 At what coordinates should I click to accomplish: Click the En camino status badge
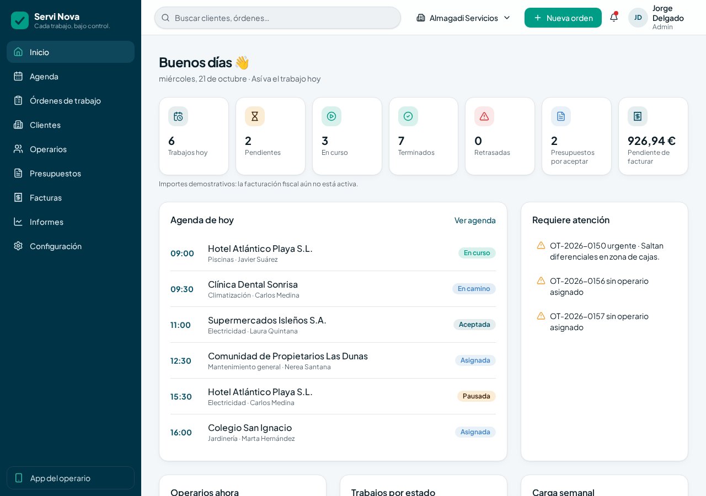click(x=474, y=289)
